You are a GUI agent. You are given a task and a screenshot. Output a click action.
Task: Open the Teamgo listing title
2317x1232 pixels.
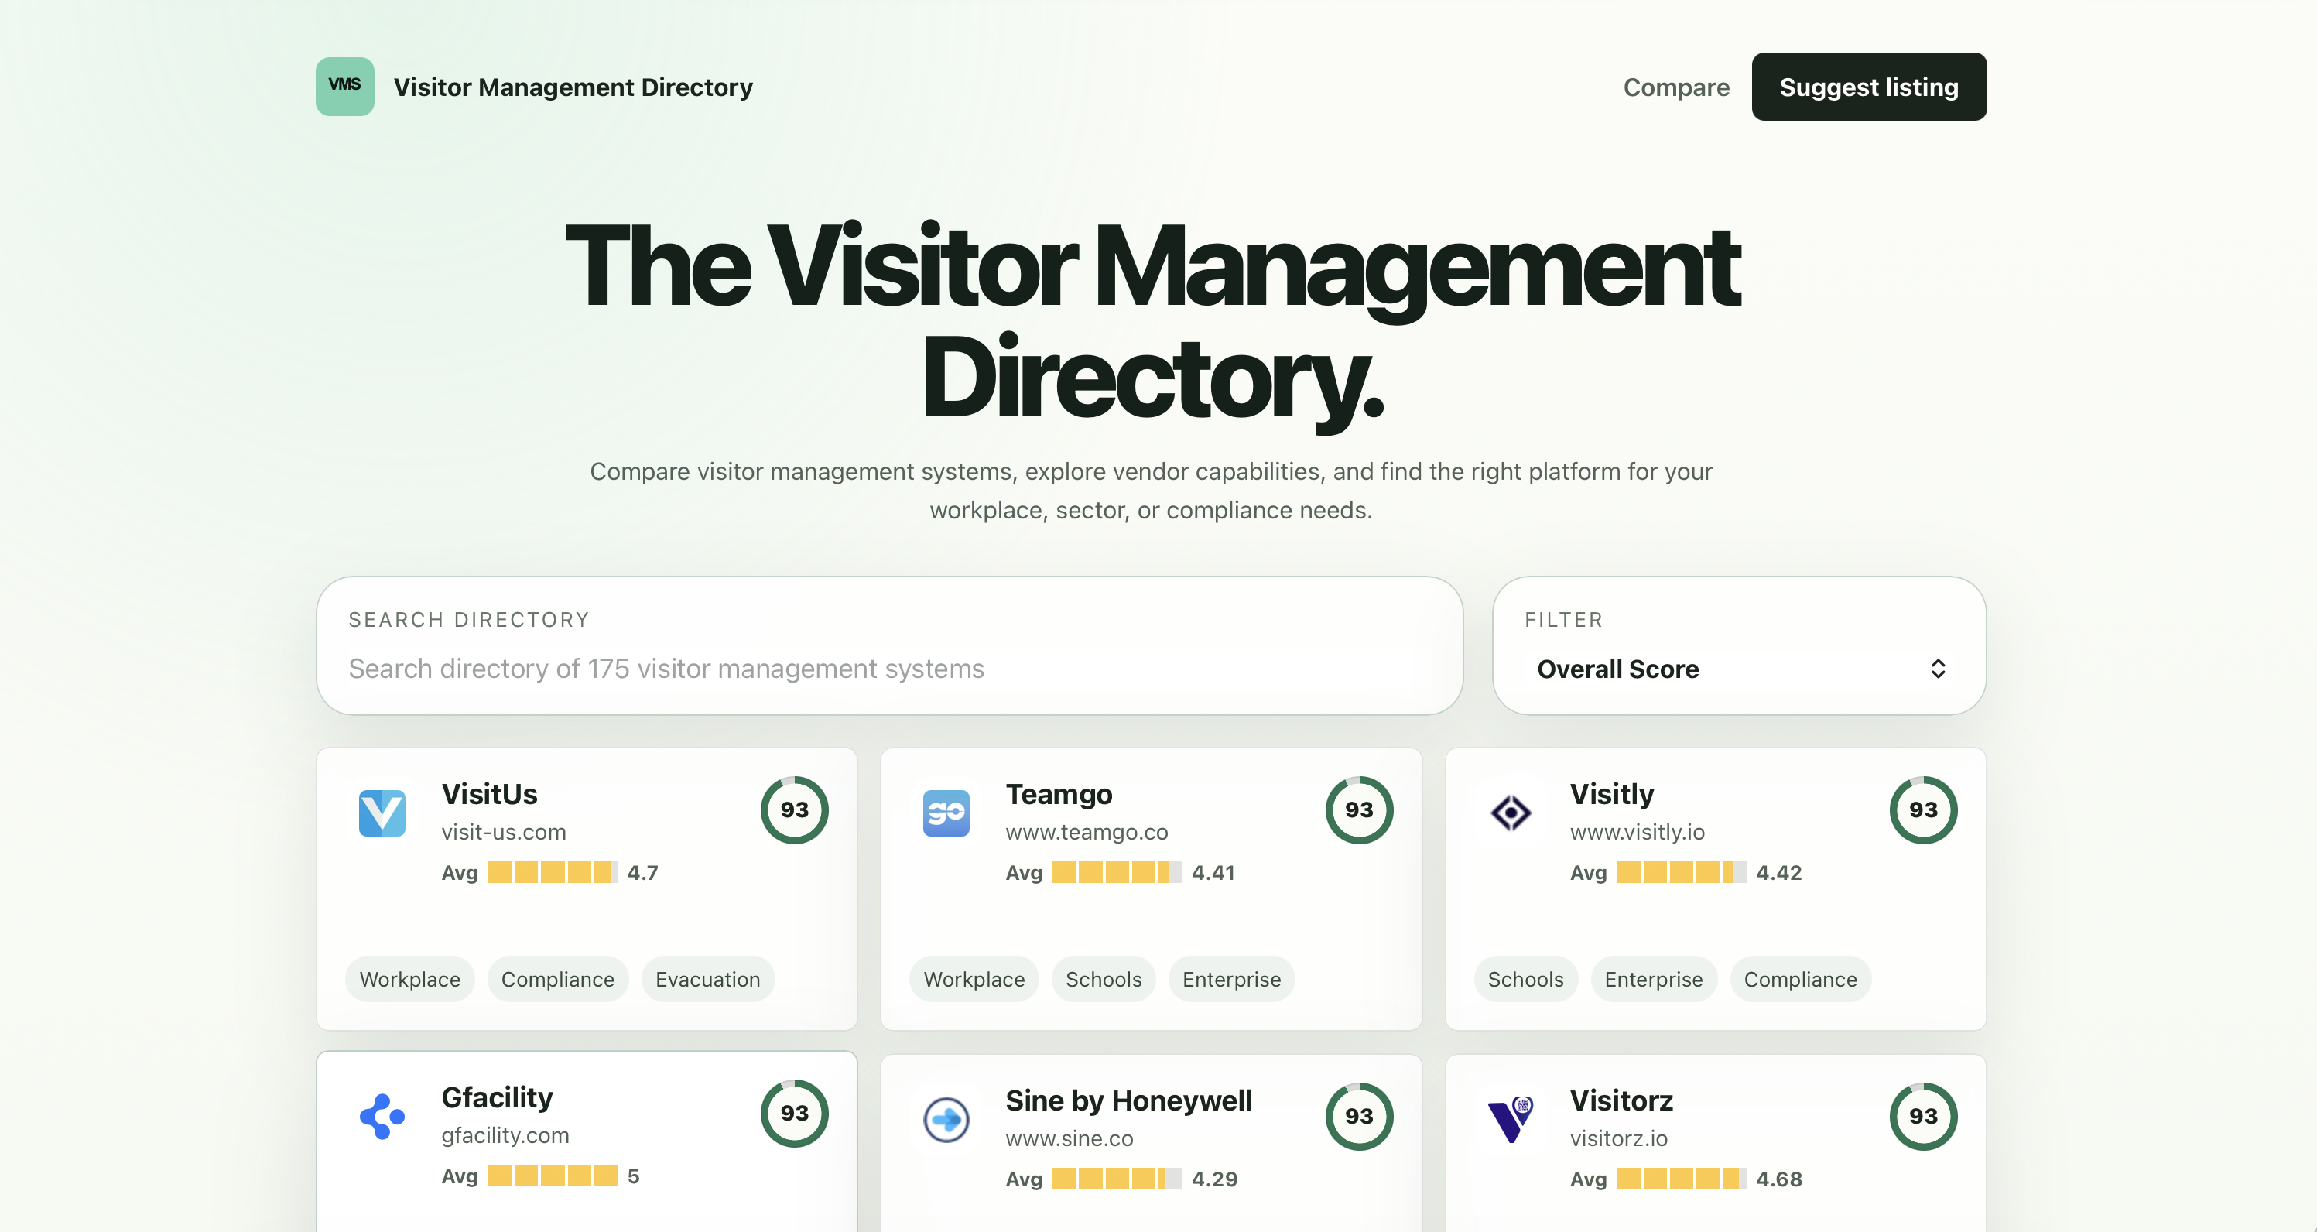tap(1059, 794)
